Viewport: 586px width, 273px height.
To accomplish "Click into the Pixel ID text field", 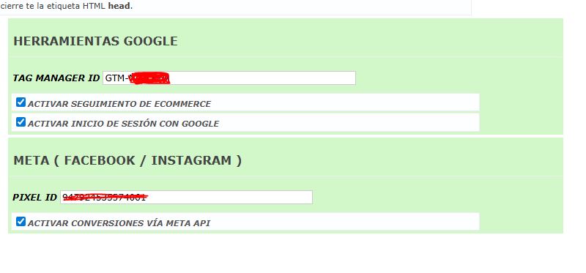I will [x=186, y=197].
